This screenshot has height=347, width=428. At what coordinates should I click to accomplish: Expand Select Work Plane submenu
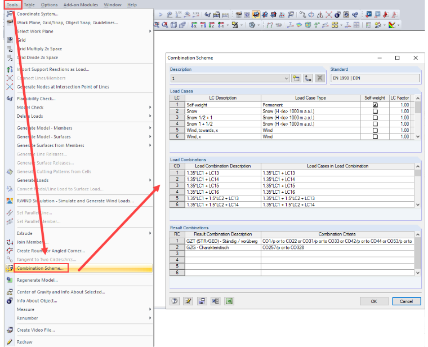[x=150, y=32]
